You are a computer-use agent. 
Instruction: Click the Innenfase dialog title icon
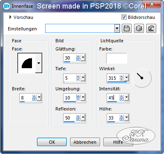click(7, 6)
